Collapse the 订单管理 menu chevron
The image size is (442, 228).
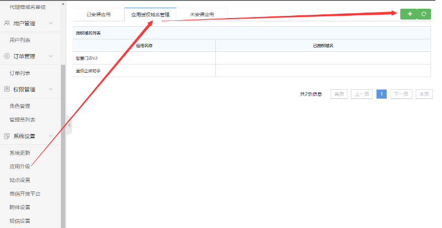click(x=51, y=56)
